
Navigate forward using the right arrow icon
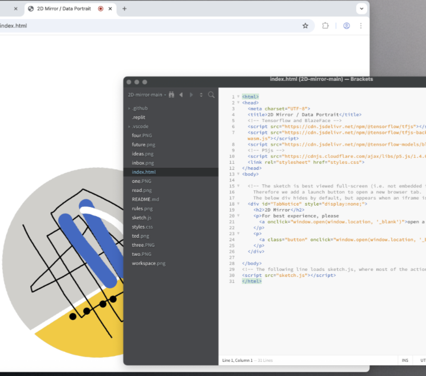click(x=191, y=95)
